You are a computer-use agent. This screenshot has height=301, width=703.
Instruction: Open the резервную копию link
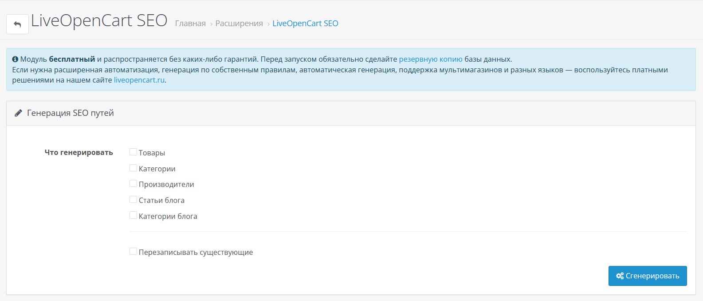[431, 59]
